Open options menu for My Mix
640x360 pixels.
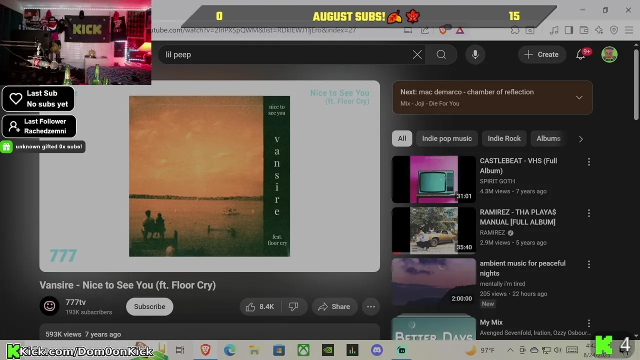588,323
